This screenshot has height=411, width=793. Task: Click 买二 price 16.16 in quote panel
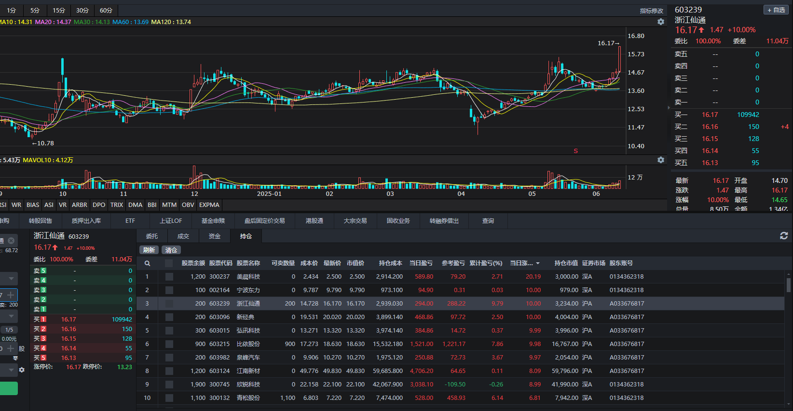pos(710,127)
